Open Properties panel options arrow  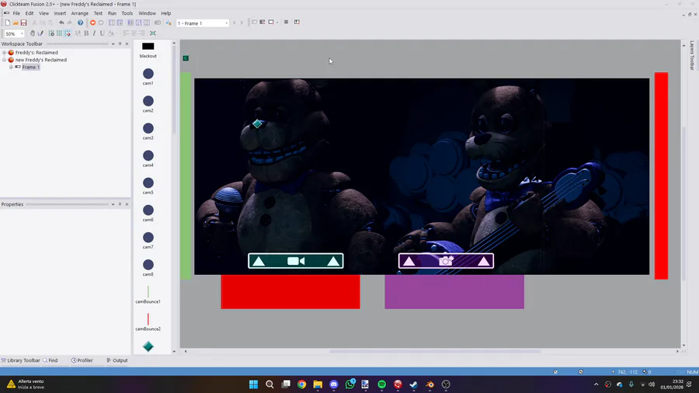click(113, 204)
